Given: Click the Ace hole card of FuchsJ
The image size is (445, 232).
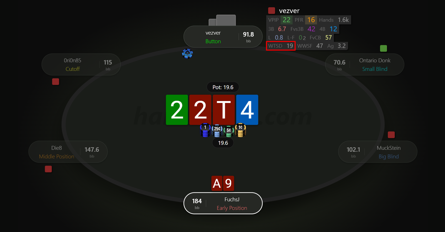Looking at the screenshot, I should (217, 183).
